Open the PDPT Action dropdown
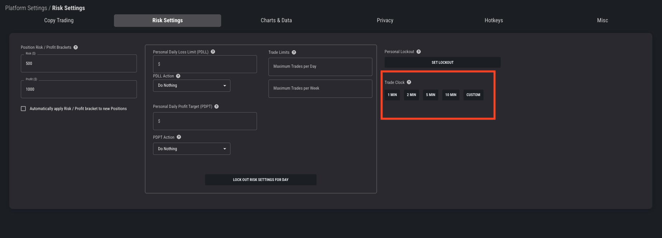This screenshot has width=662, height=238. point(191,149)
